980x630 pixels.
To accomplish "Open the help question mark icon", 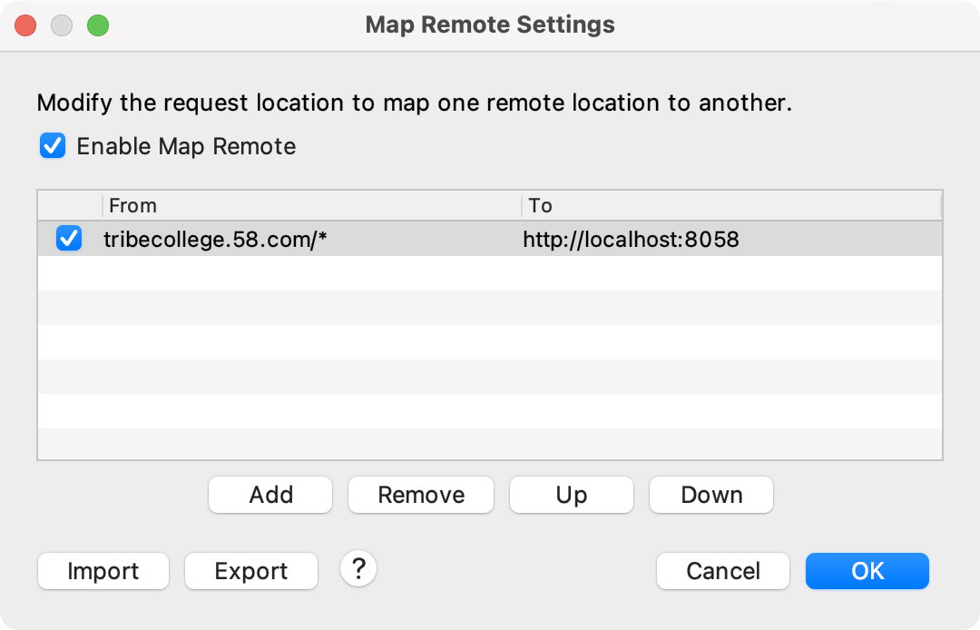I will pos(358,571).
